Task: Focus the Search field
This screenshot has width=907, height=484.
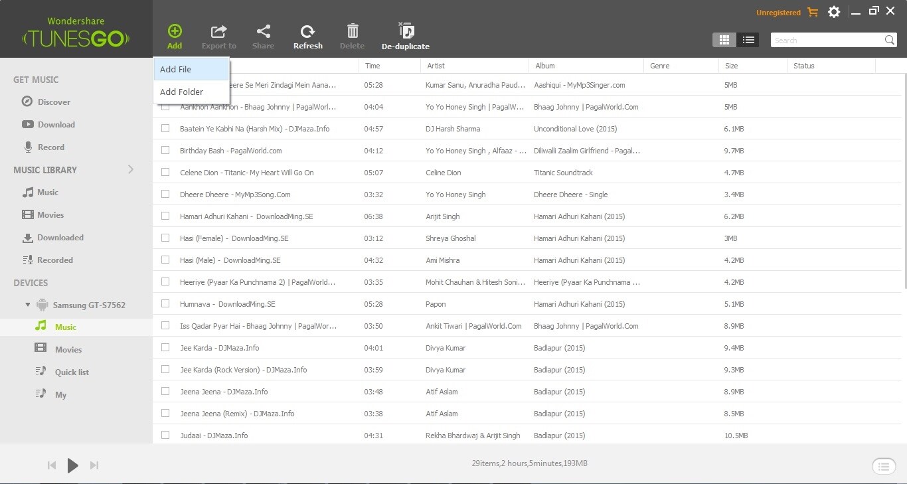Action: 828,40
